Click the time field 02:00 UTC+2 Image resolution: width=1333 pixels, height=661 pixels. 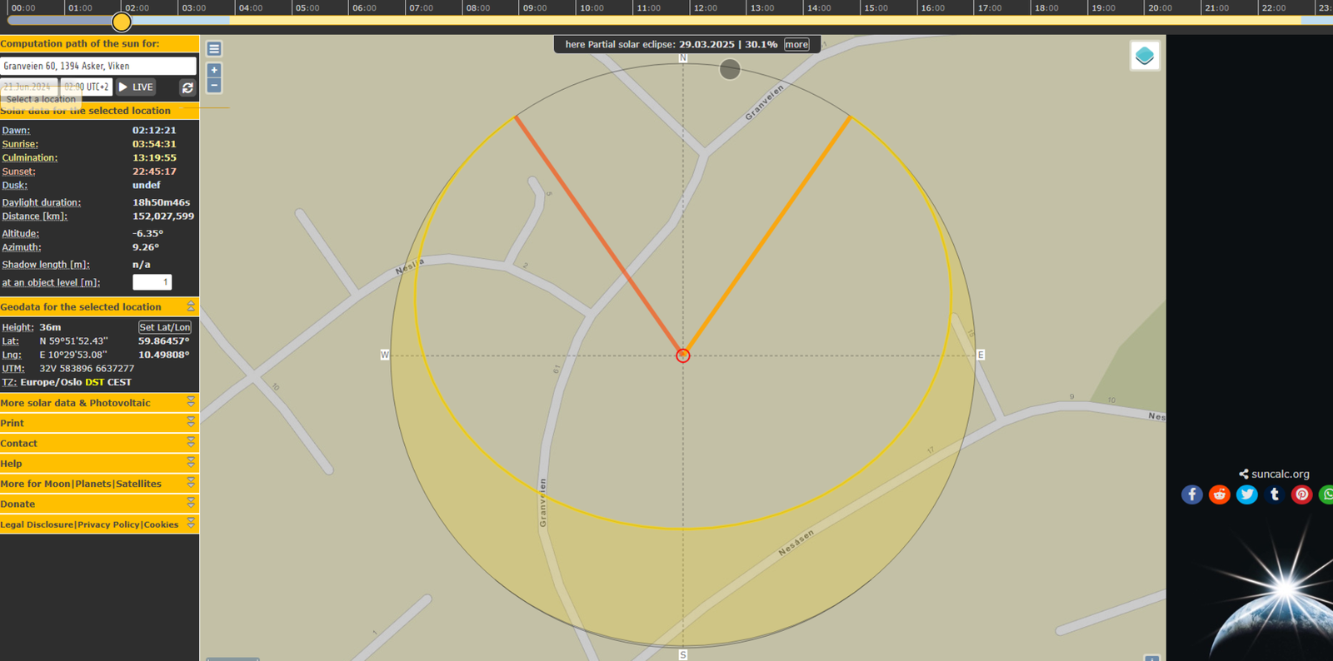[x=87, y=87]
